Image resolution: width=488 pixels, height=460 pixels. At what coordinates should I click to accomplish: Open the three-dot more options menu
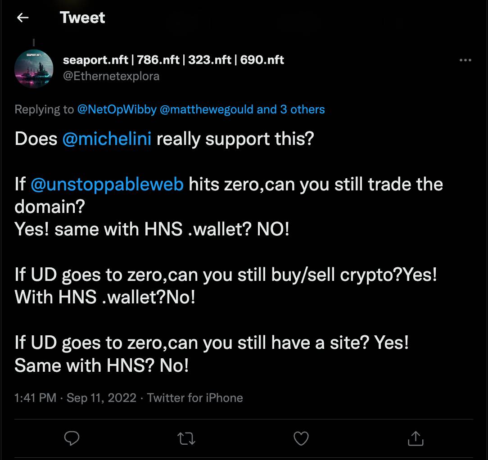[x=465, y=60]
